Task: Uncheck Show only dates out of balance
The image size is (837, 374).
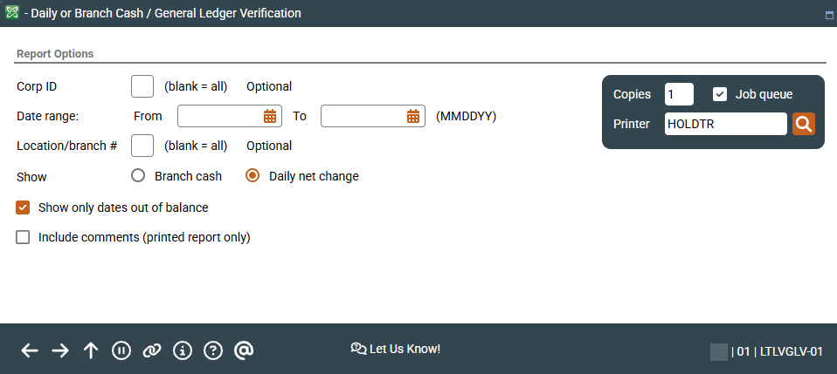Action: click(24, 207)
